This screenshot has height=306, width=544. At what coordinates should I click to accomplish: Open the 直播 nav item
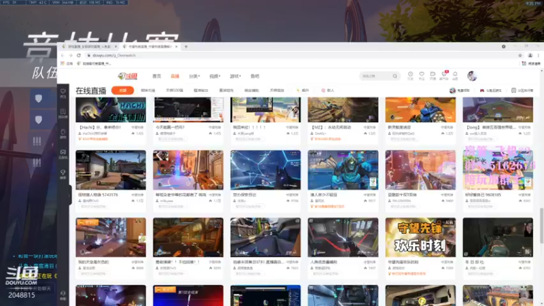(175, 76)
